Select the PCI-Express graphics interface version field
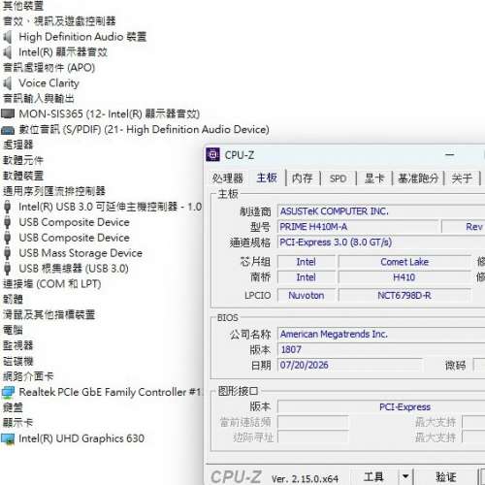Image resolution: width=485 pixels, height=485 pixels. coord(381,407)
